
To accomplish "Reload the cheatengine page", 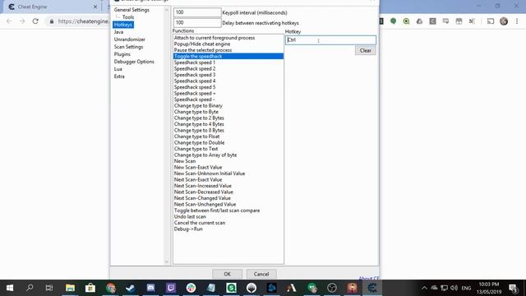I will (x=35, y=21).
